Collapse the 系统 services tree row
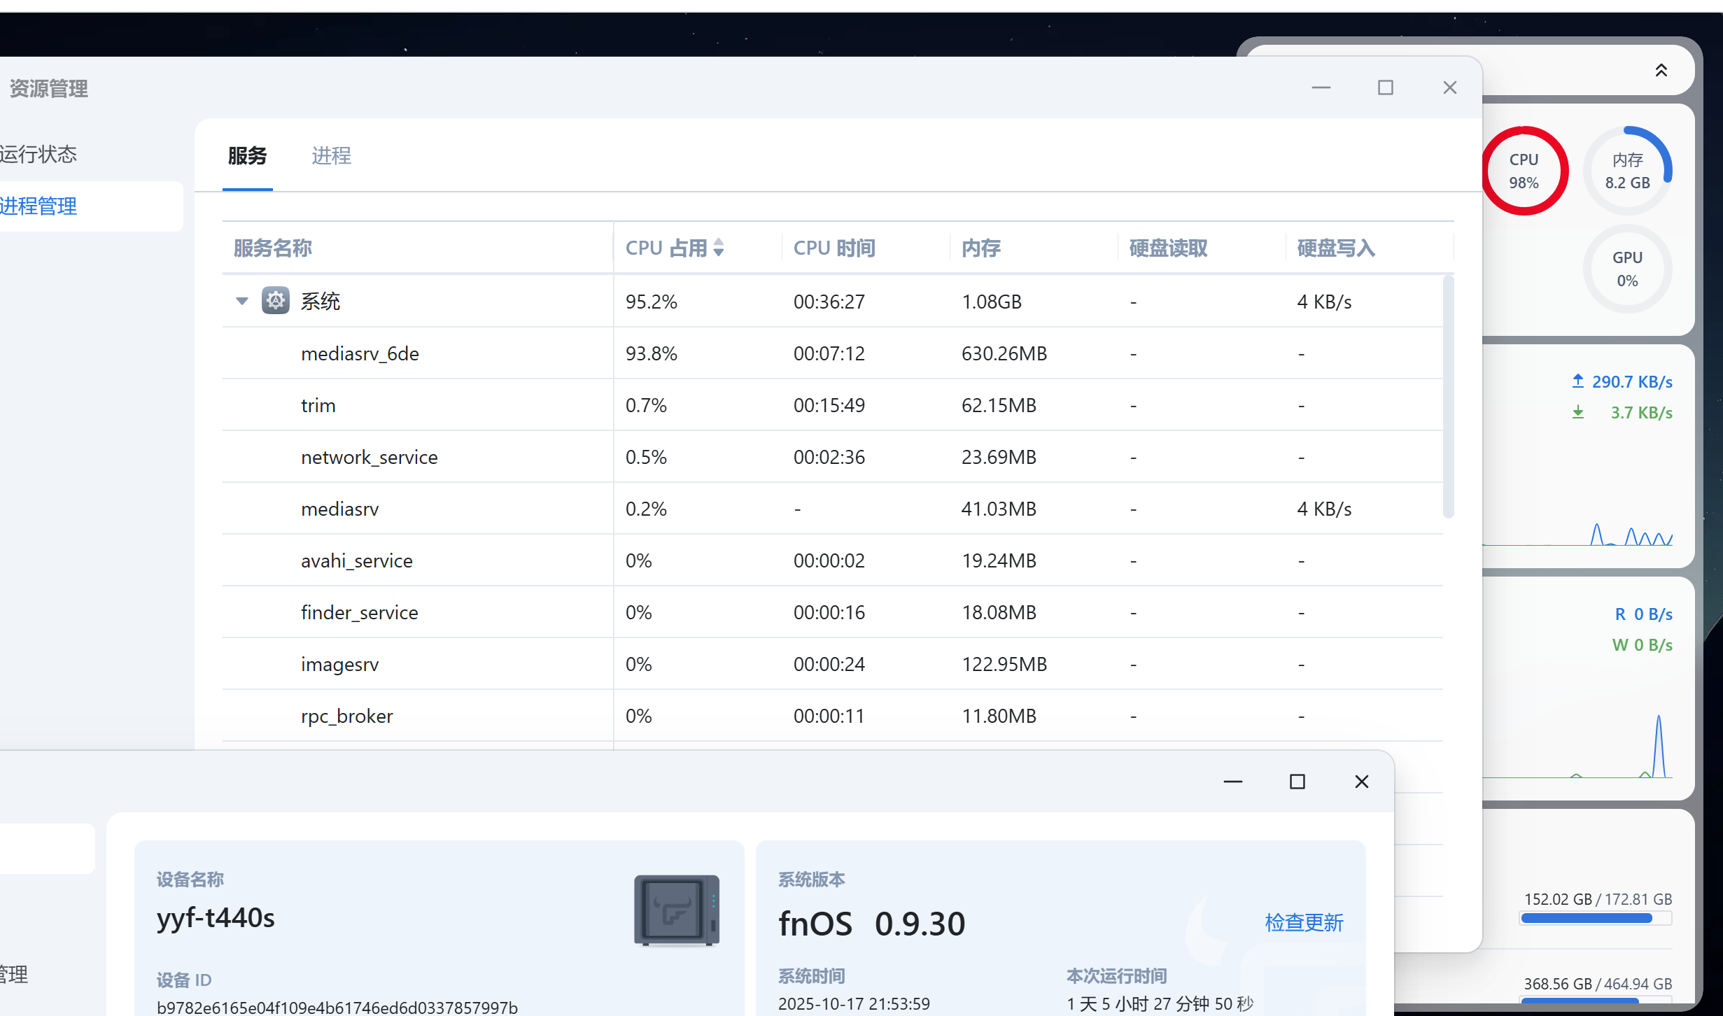This screenshot has height=1016, width=1723. (x=242, y=301)
